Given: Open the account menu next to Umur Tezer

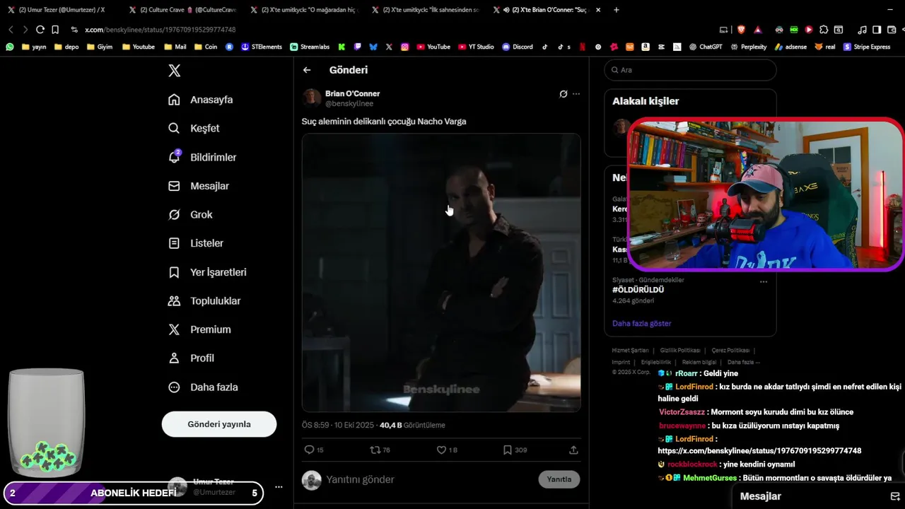Looking at the screenshot, I should click(x=279, y=487).
